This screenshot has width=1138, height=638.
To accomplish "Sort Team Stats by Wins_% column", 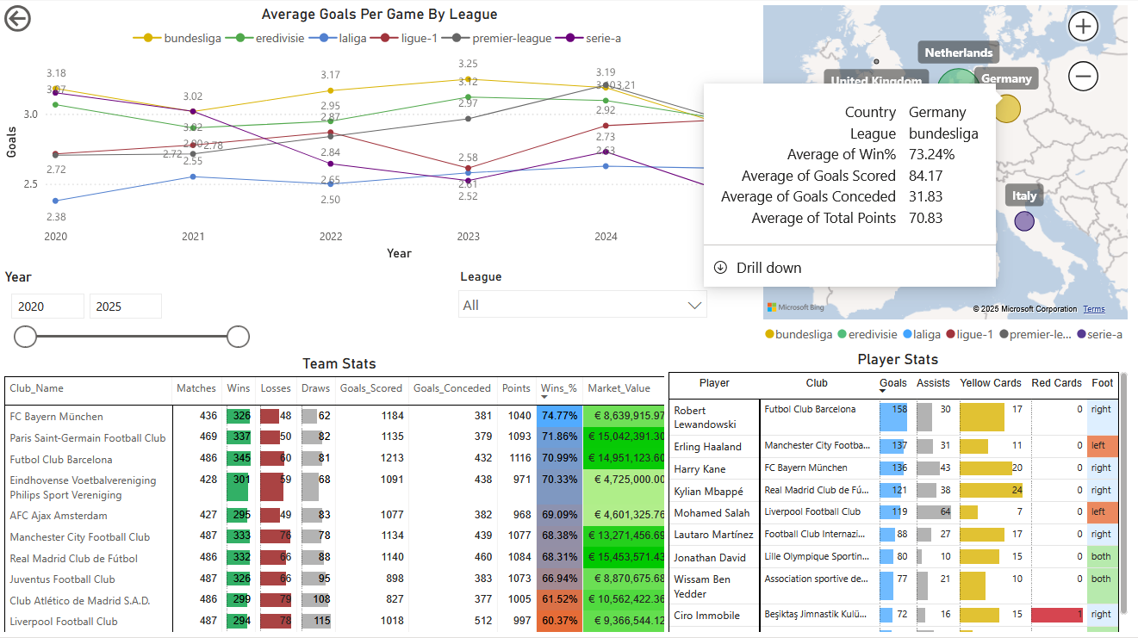I will pos(557,388).
